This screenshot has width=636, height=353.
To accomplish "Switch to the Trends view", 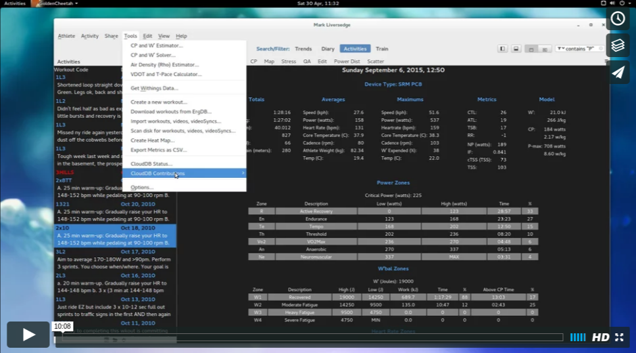I will tap(303, 49).
